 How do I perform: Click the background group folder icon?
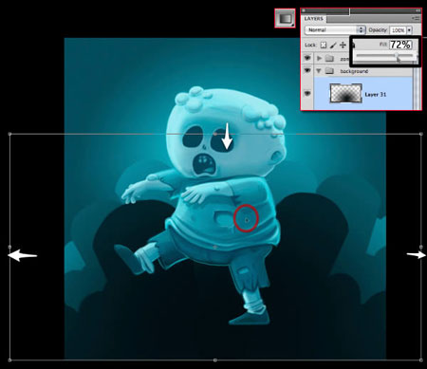tap(329, 71)
